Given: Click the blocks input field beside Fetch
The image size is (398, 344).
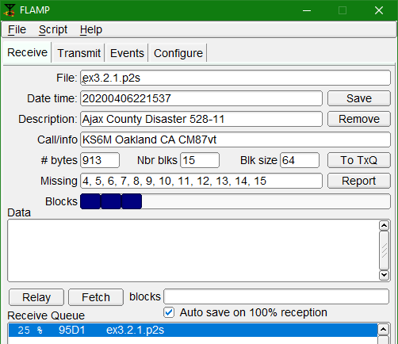Looking at the screenshot, I should [x=277, y=296].
